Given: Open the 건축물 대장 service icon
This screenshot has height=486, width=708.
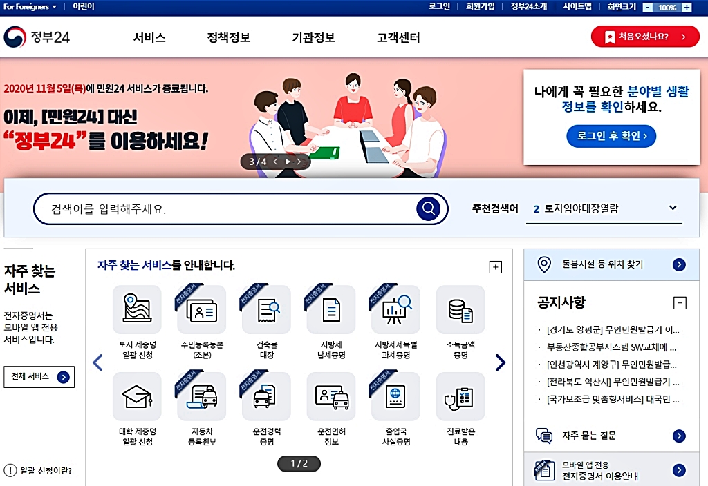Looking at the screenshot, I should pyautogui.click(x=266, y=310).
